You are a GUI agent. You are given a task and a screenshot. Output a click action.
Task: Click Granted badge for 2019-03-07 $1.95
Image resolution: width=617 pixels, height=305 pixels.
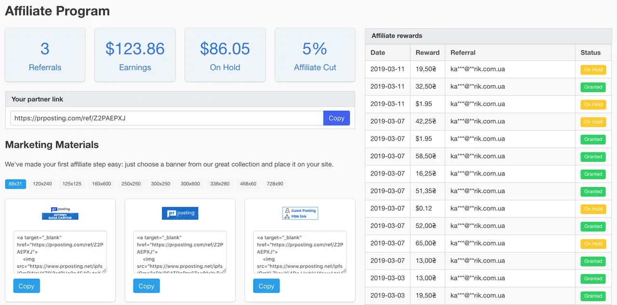(593, 139)
